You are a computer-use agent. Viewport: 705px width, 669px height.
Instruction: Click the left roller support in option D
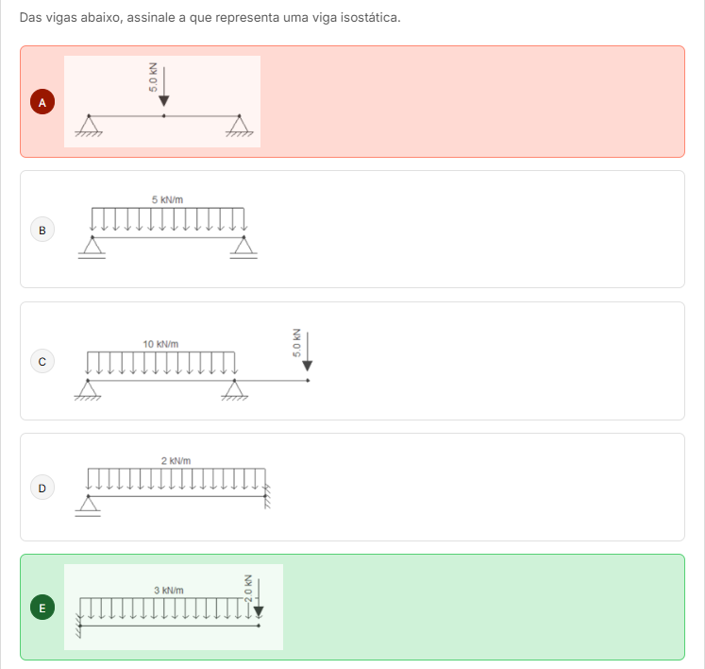click(x=89, y=506)
